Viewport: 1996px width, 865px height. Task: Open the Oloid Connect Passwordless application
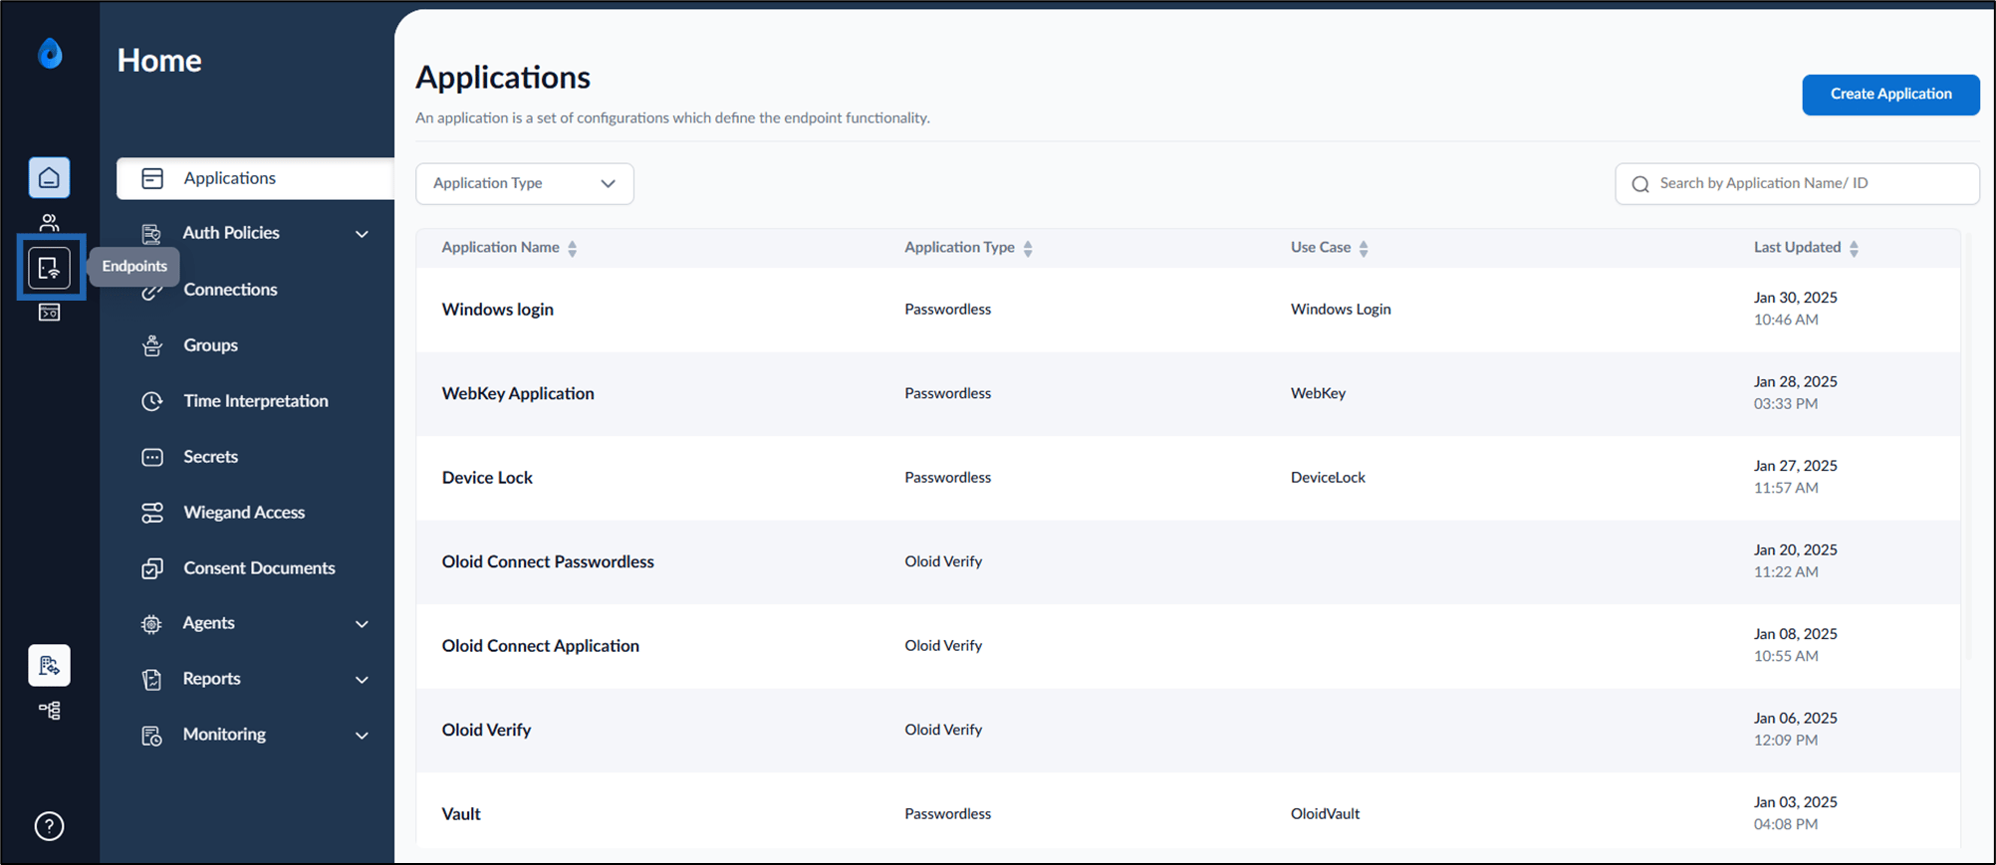click(x=548, y=561)
